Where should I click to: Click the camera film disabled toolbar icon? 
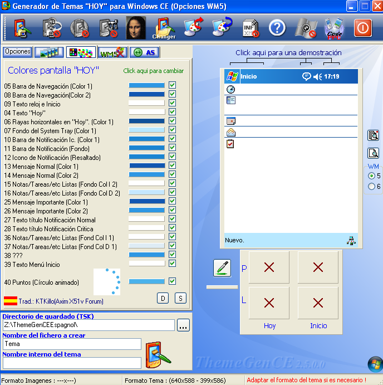(x=306, y=28)
